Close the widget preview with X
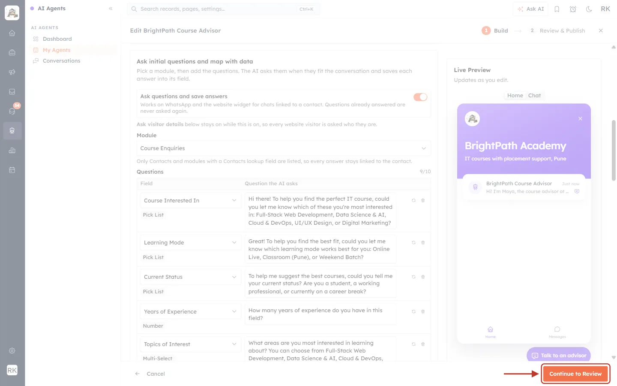617x386 pixels. pyautogui.click(x=580, y=119)
